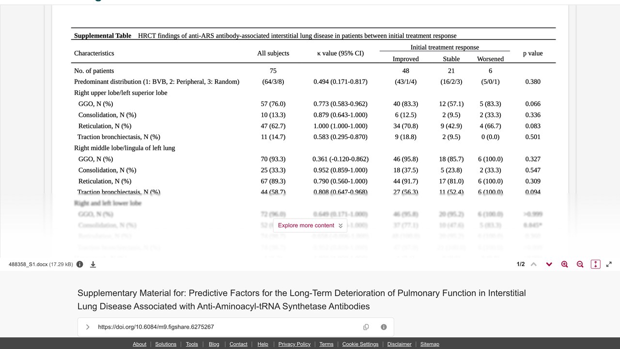Toggle fit-to-height view mode
620x349 pixels.
(x=596, y=264)
